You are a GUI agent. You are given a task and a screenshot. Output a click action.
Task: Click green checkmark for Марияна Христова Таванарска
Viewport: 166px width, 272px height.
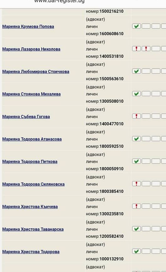click(x=137, y=229)
